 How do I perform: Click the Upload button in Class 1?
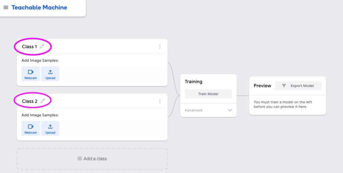[50, 74]
